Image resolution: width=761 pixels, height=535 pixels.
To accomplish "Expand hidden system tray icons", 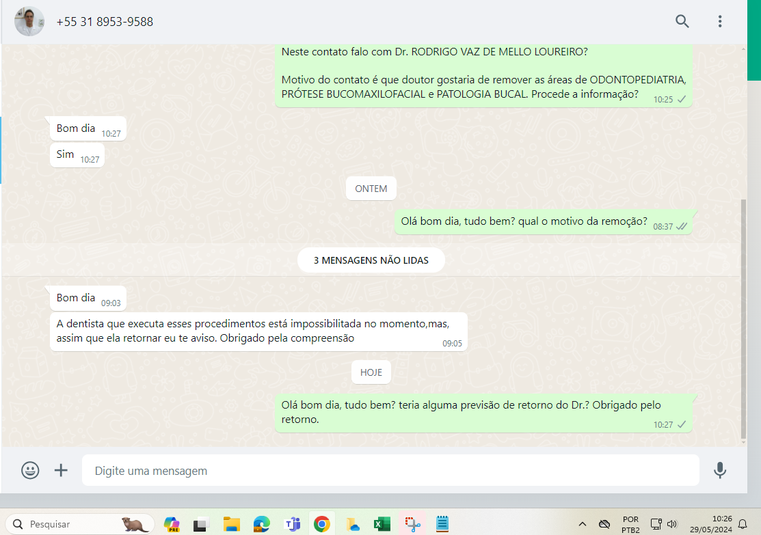I will (x=583, y=524).
